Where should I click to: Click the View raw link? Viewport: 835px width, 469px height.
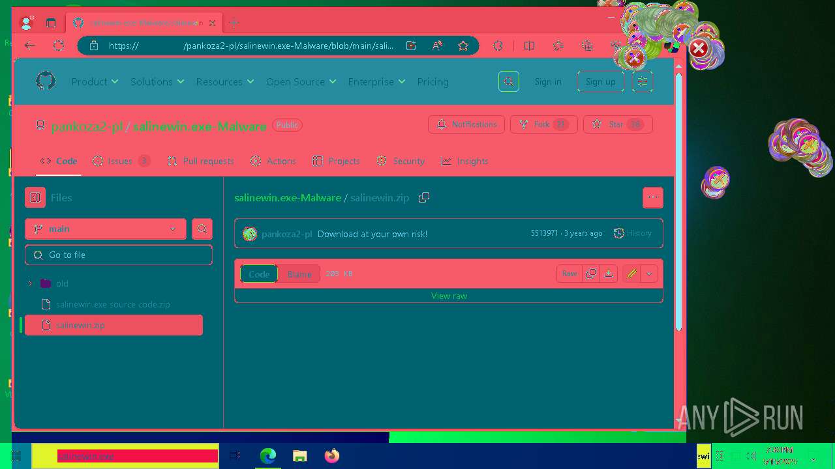coord(449,296)
